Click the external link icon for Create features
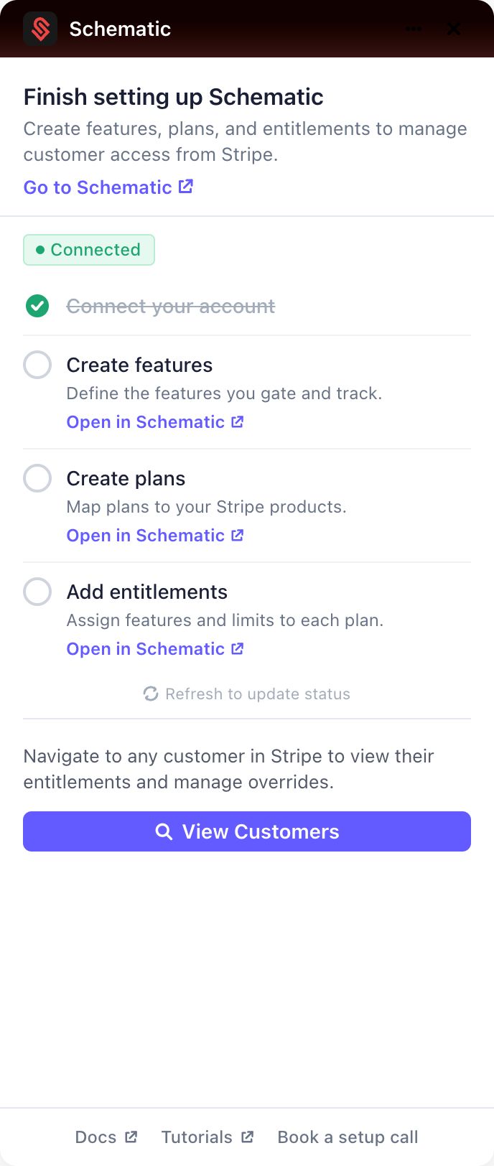The width and height of the screenshot is (494, 1166). [x=237, y=421]
